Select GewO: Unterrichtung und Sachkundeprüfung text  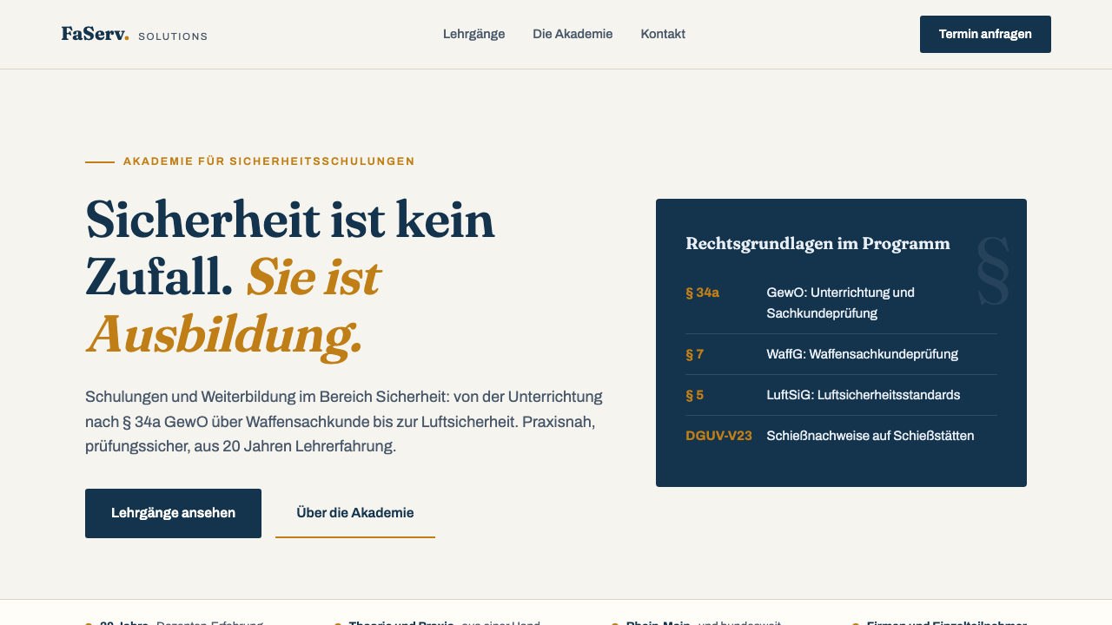pos(840,303)
